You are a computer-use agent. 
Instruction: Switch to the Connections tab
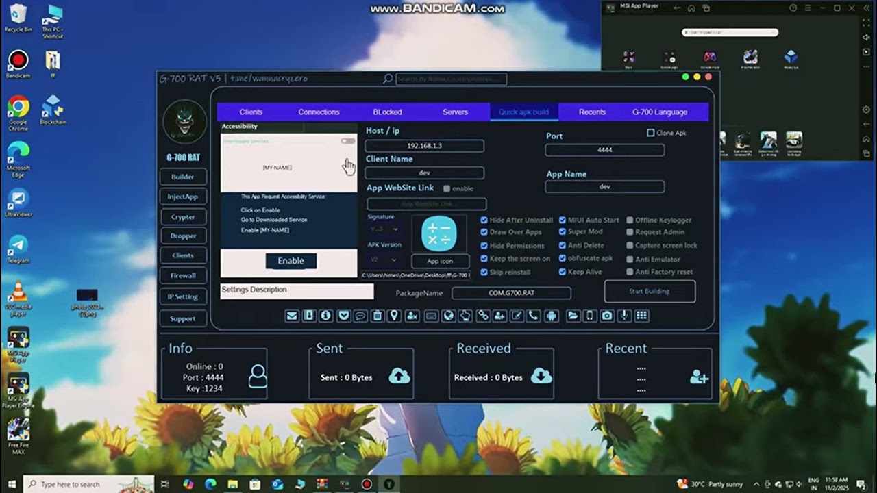(319, 112)
